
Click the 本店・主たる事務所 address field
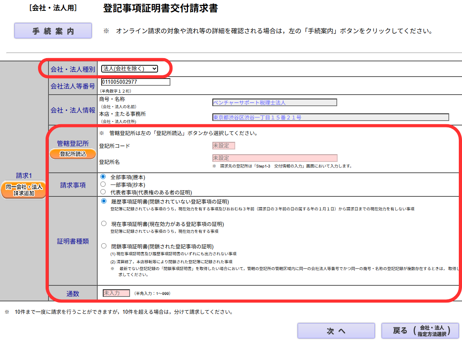(330, 117)
